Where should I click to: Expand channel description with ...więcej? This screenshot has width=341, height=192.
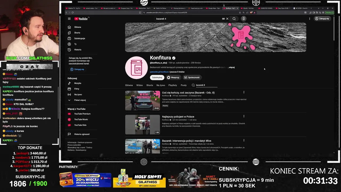pos(231,67)
